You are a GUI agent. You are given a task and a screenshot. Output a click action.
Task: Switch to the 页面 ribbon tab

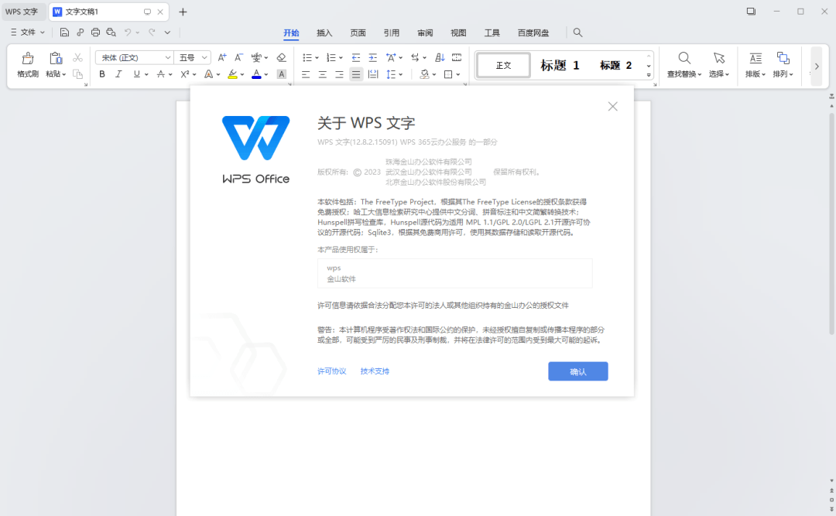[x=358, y=33]
